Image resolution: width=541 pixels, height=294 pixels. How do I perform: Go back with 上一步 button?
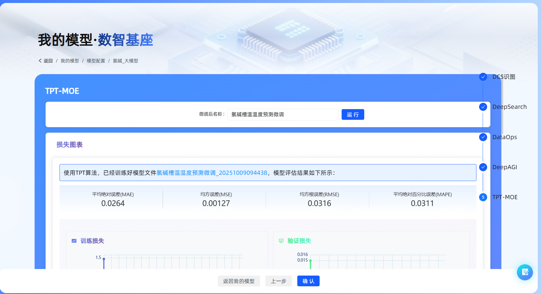pyautogui.click(x=279, y=281)
